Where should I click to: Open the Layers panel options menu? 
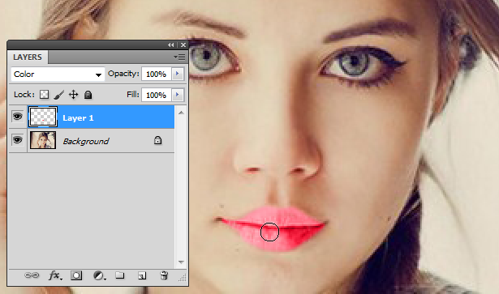point(179,58)
